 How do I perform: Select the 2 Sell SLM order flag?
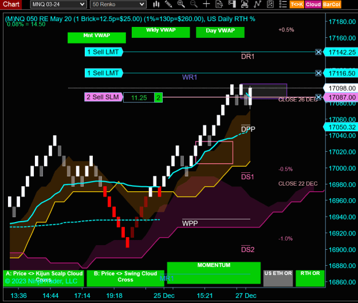pos(104,97)
